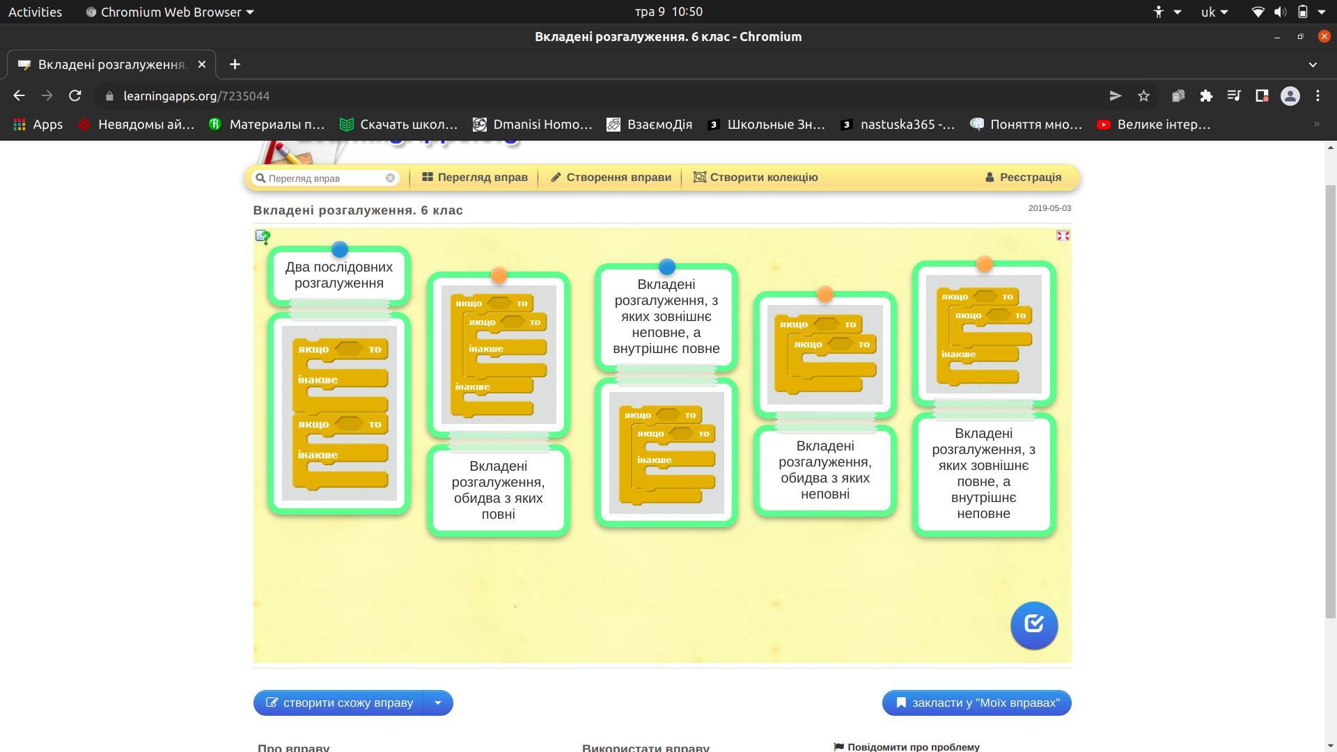1337x752 pixels.
Task: Open the task hint icon with question mark
Action: tap(263, 237)
